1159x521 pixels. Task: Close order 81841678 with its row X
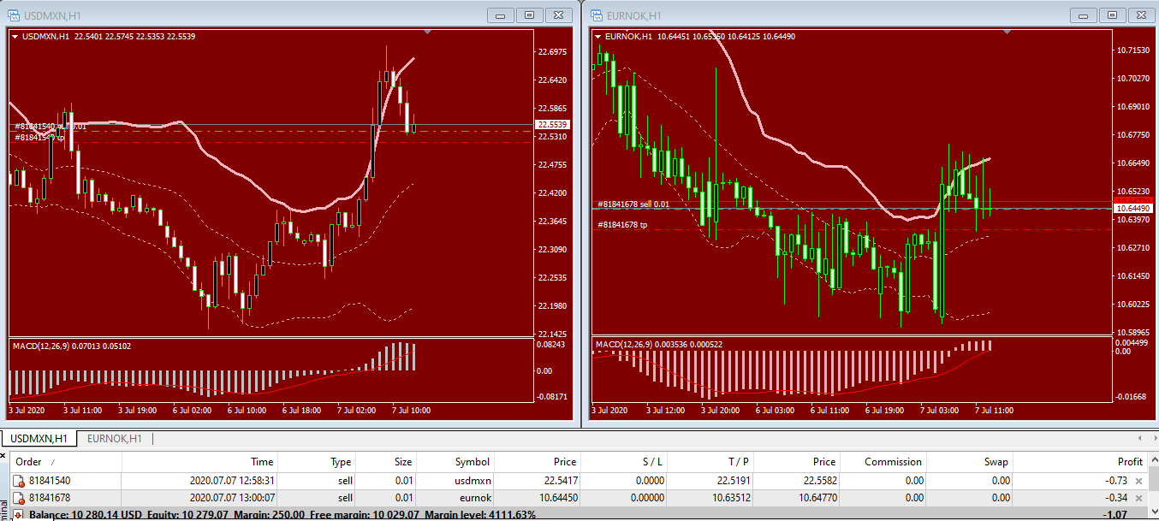tap(1138, 498)
